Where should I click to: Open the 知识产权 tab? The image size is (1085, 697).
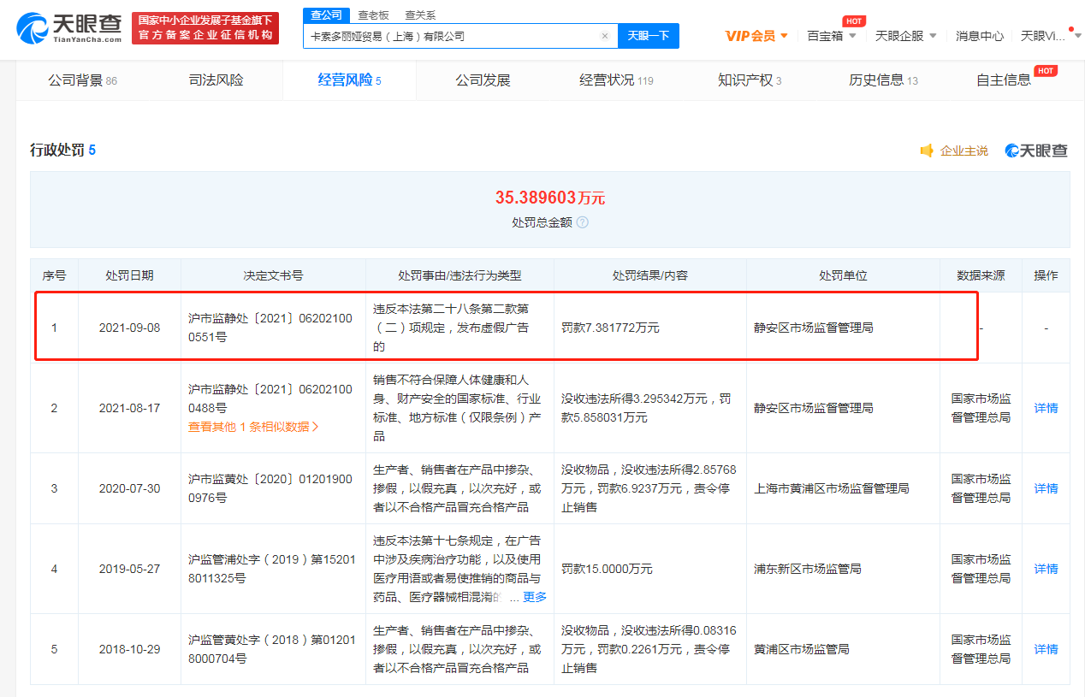click(750, 80)
